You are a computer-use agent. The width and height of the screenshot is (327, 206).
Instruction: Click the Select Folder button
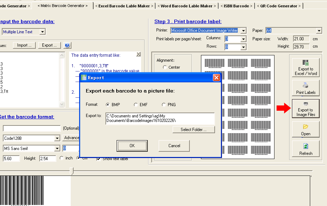194,129
